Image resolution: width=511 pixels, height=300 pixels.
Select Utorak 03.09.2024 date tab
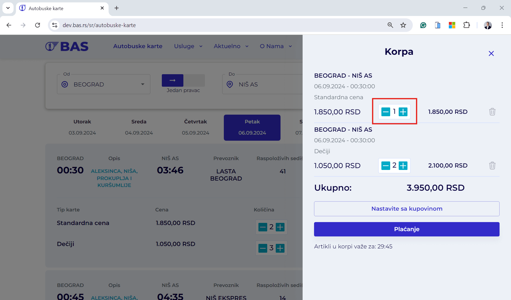click(x=82, y=127)
